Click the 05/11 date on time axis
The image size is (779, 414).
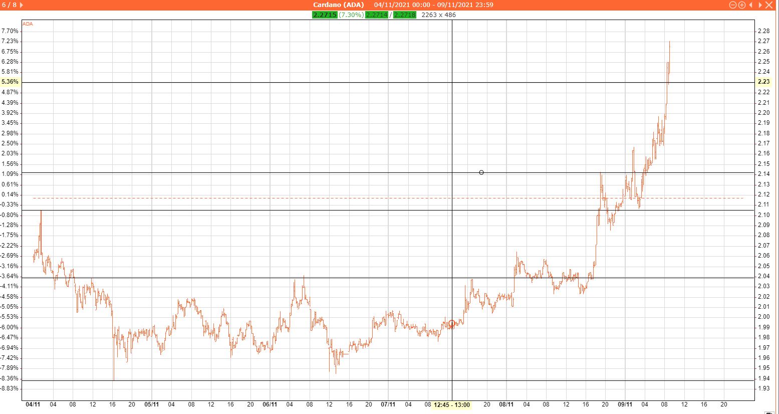pyautogui.click(x=152, y=404)
